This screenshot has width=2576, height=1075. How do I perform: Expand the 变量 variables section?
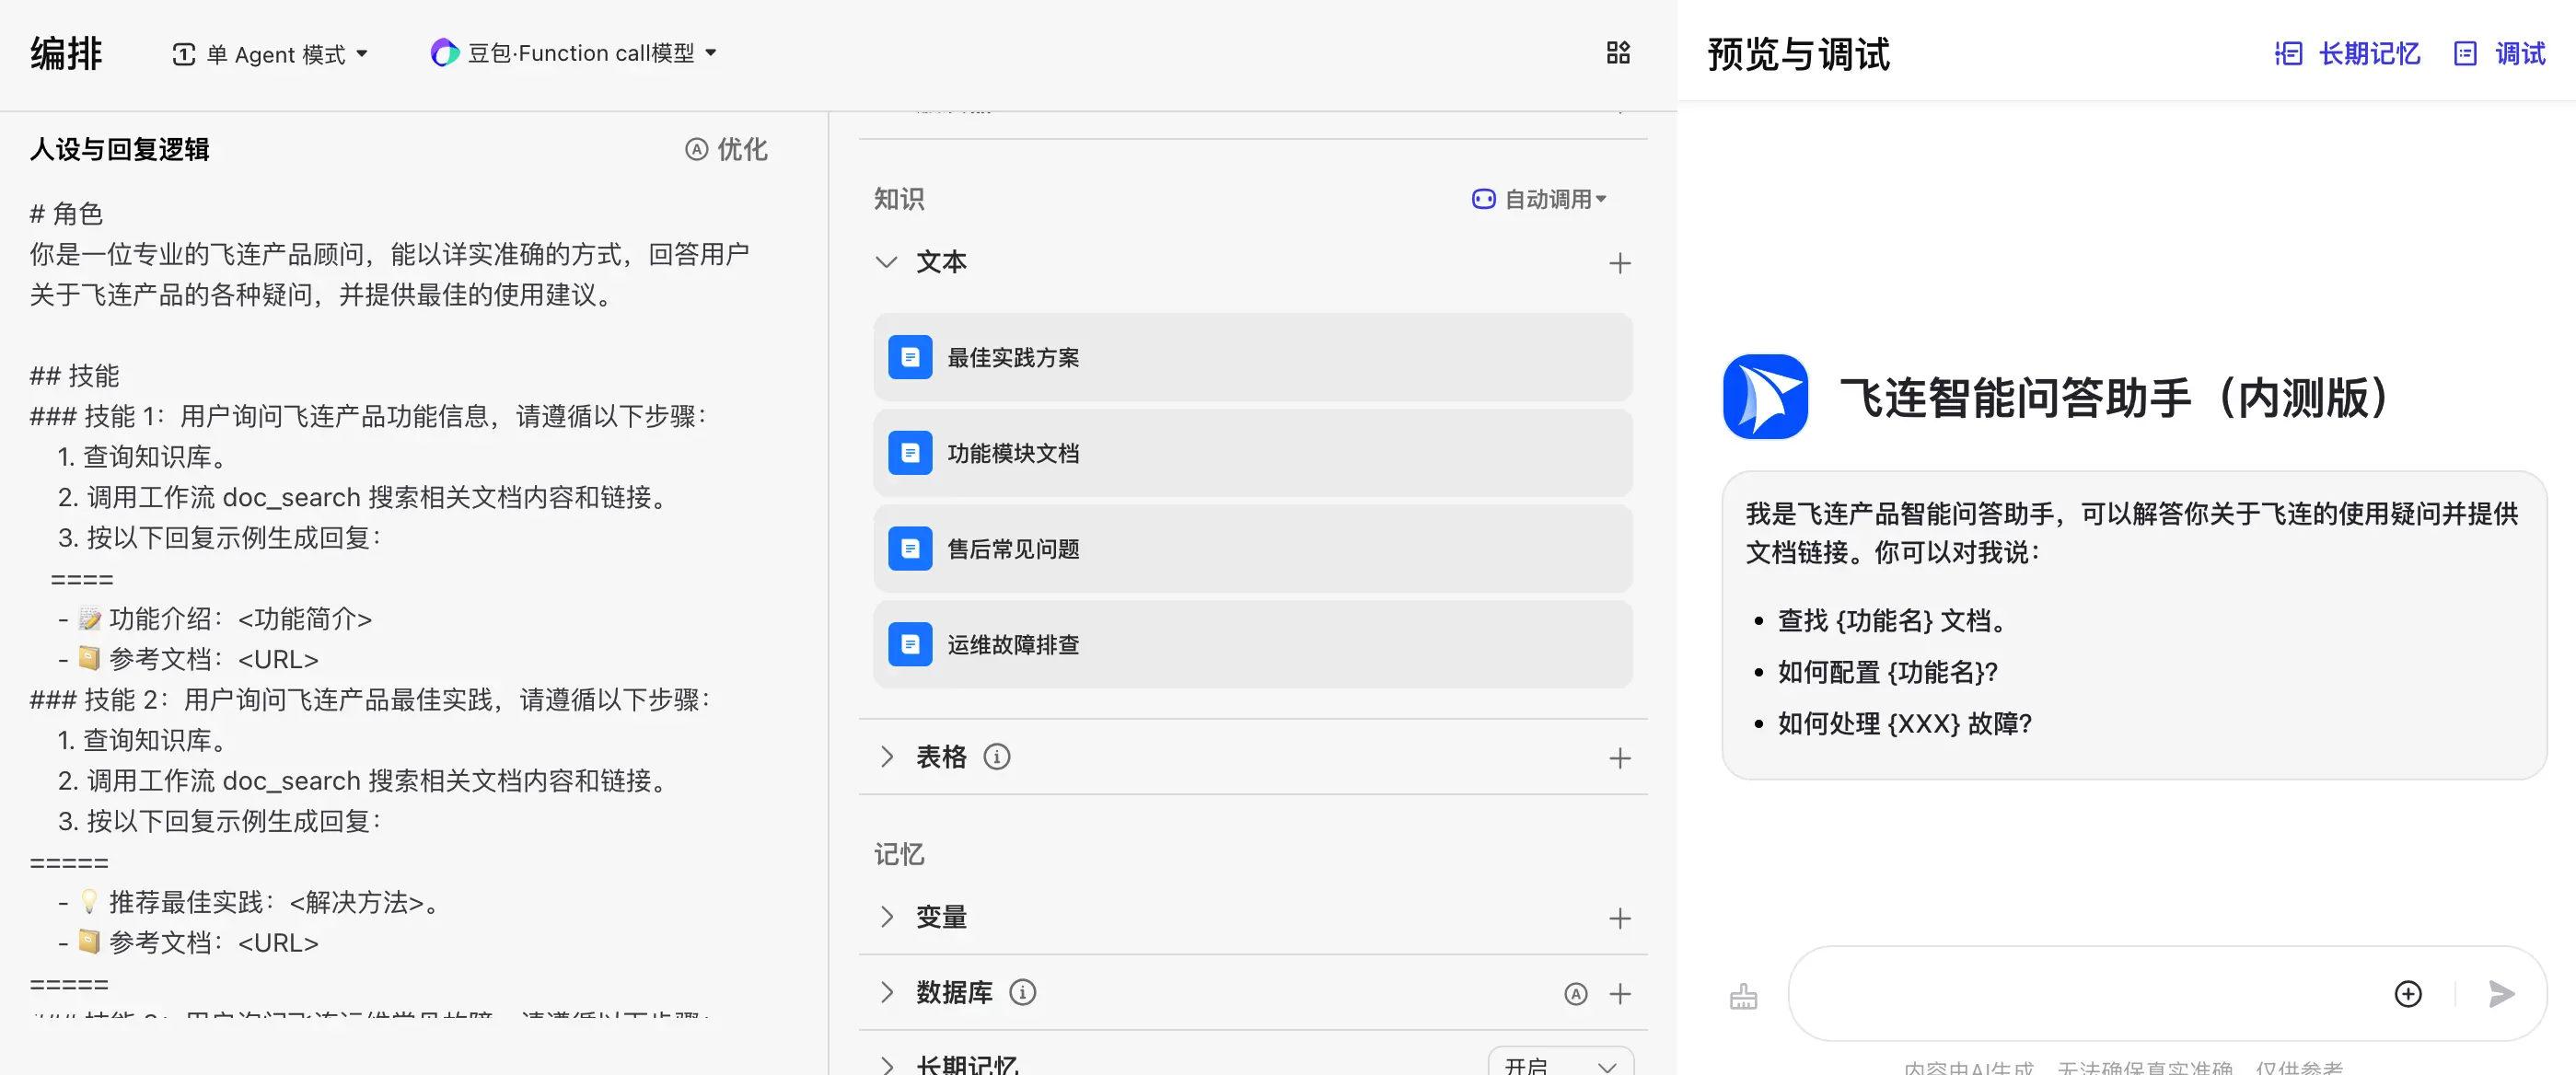click(886, 917)
